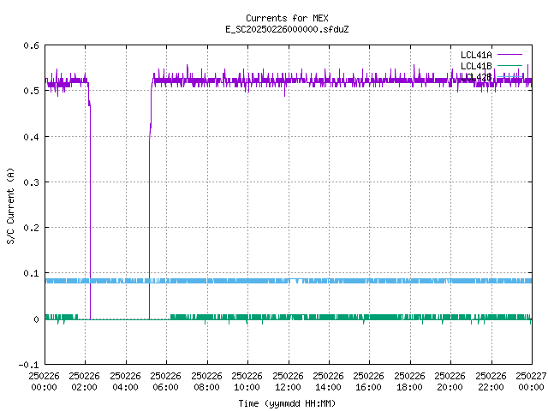
Task: Click the y-axis label 'S/C Current (A)'
Action: [10, 205]
